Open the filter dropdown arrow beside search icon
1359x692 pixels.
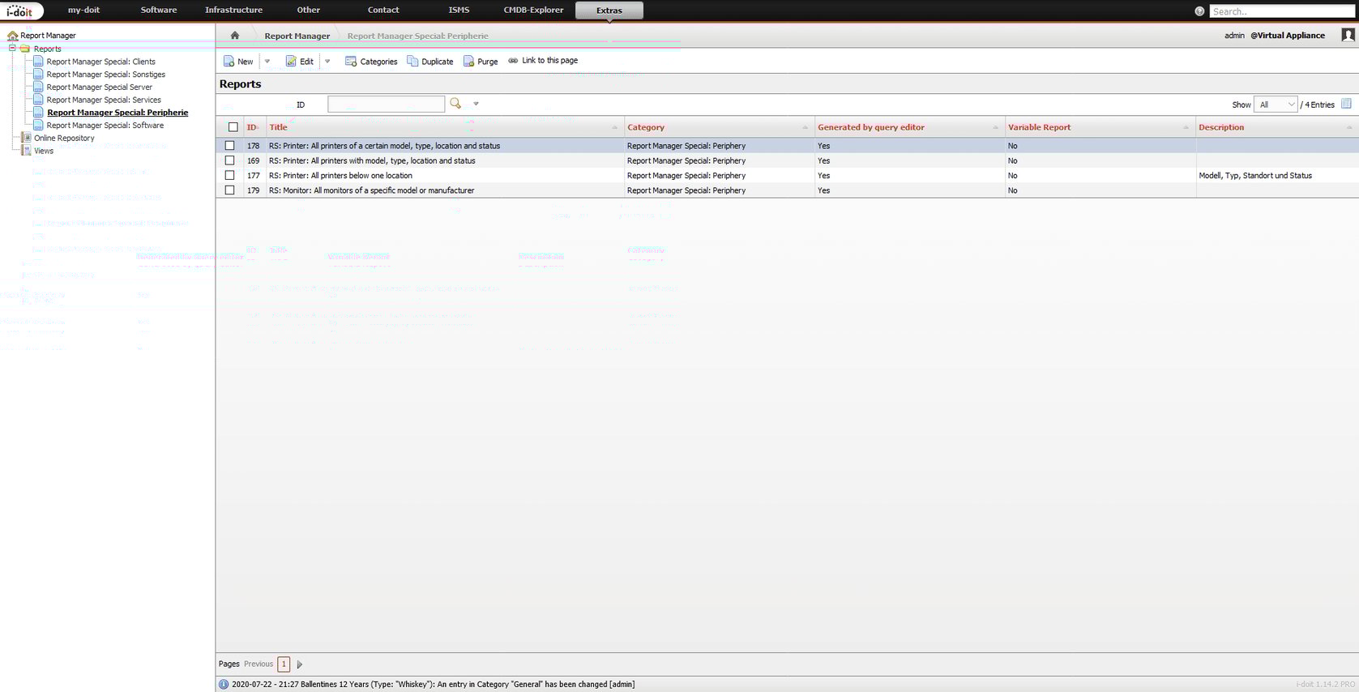(x=476, y=104)
